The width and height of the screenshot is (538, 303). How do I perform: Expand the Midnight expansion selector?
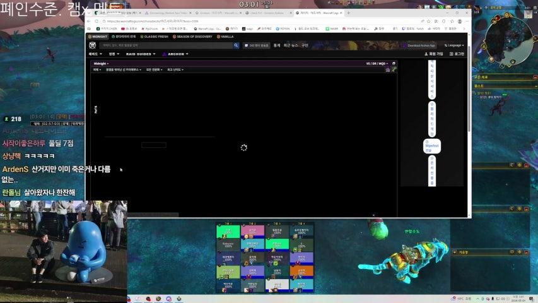pos(101,64)
